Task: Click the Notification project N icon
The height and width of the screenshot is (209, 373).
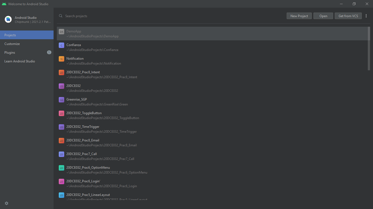Action: tap(61, 59)
